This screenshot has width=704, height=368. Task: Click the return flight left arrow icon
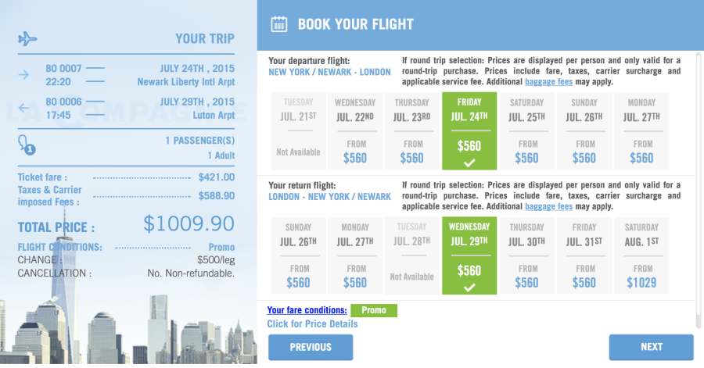(x=23, y=108)
